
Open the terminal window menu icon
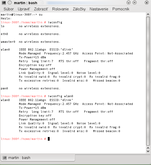(4, 3)
